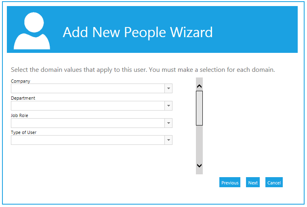Cancel the Add New People Wizard

(x=274, y=182)
